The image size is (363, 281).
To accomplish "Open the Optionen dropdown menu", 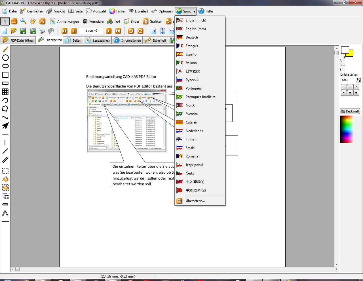I will click(x=162, y=11).
